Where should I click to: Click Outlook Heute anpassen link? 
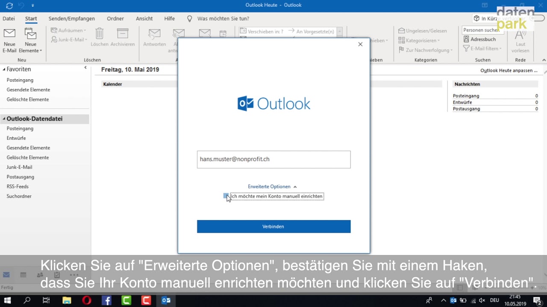pyautogui.click(x=509, y=70)
